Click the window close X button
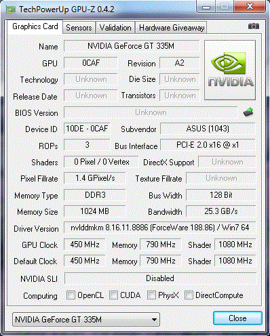Screen dimensions: 270x336 coord(250,6)
